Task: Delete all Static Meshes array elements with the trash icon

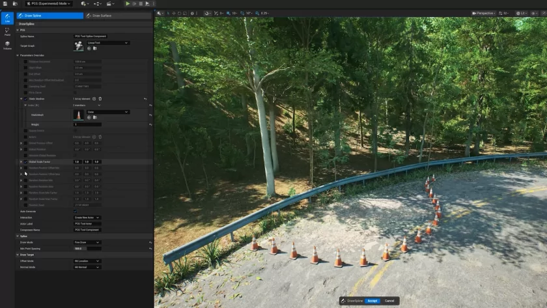Action: click(100, 99)
